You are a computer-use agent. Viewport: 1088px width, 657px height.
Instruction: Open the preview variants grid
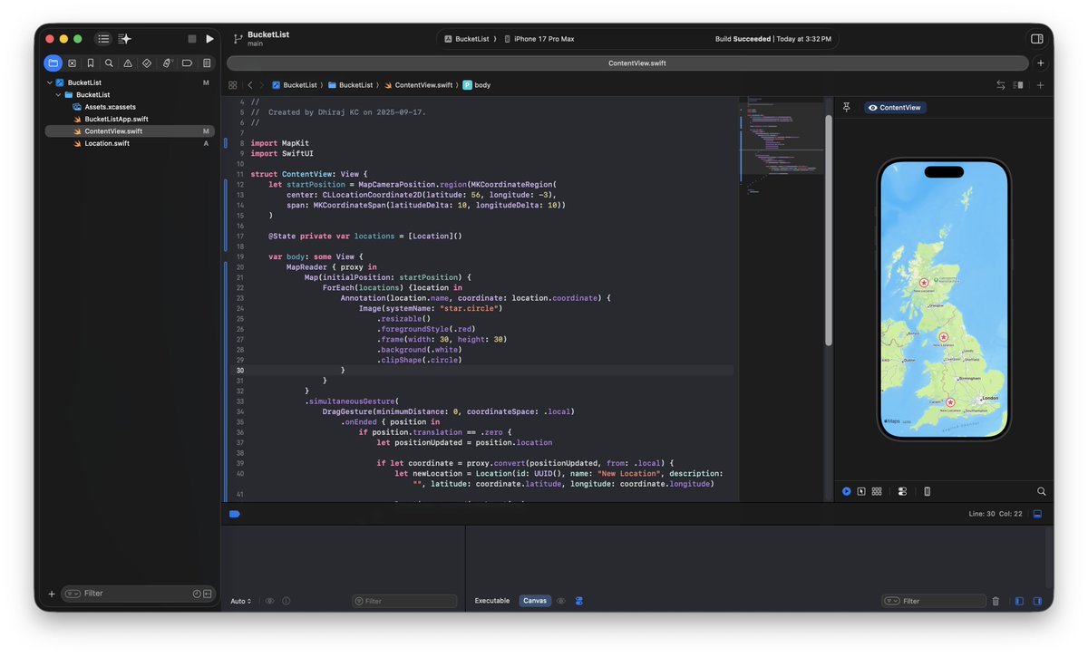(x=877, y=491)
